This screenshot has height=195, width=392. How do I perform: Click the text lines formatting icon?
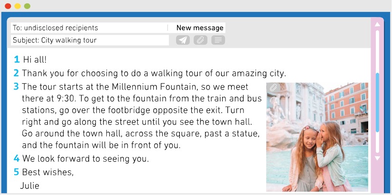tap(218, 40)
